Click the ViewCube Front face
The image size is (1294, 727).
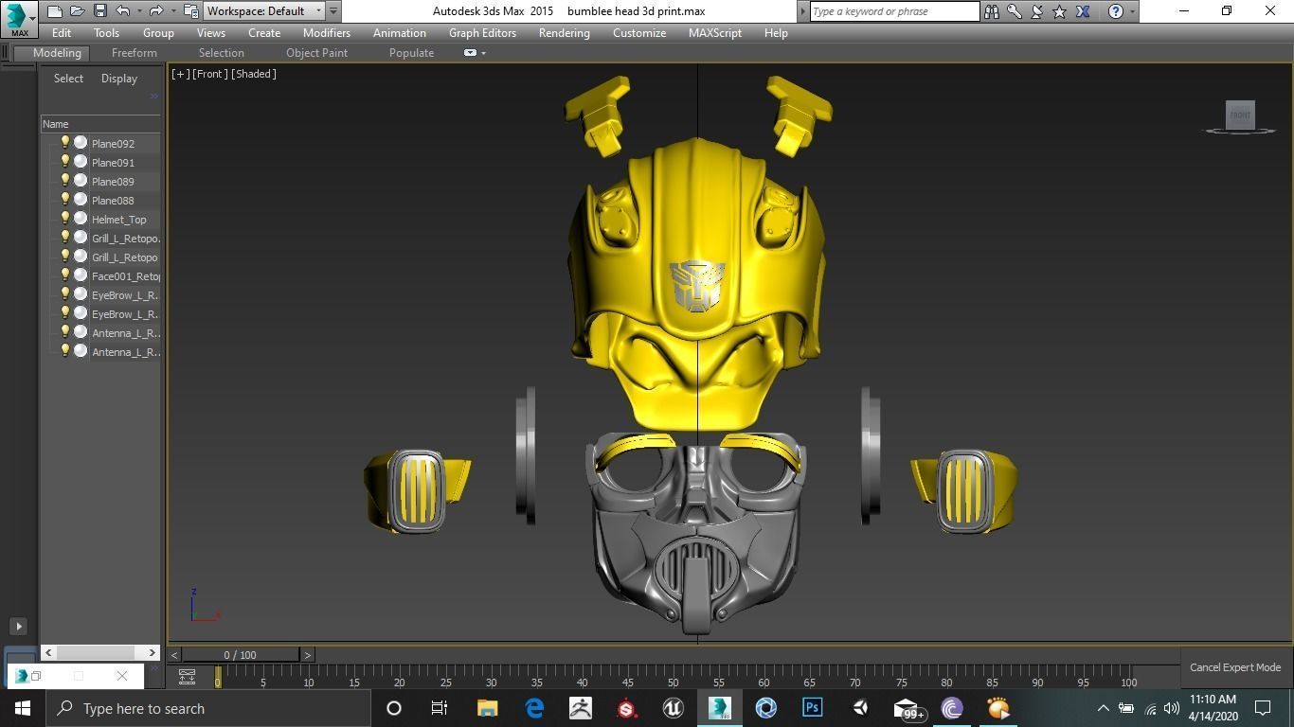click(1240, 115)
